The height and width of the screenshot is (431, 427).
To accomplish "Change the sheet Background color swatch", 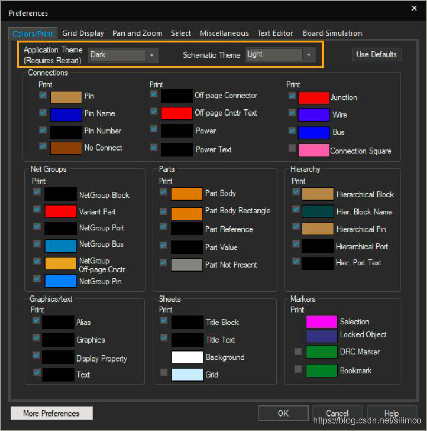I will [x=187, y=357].
